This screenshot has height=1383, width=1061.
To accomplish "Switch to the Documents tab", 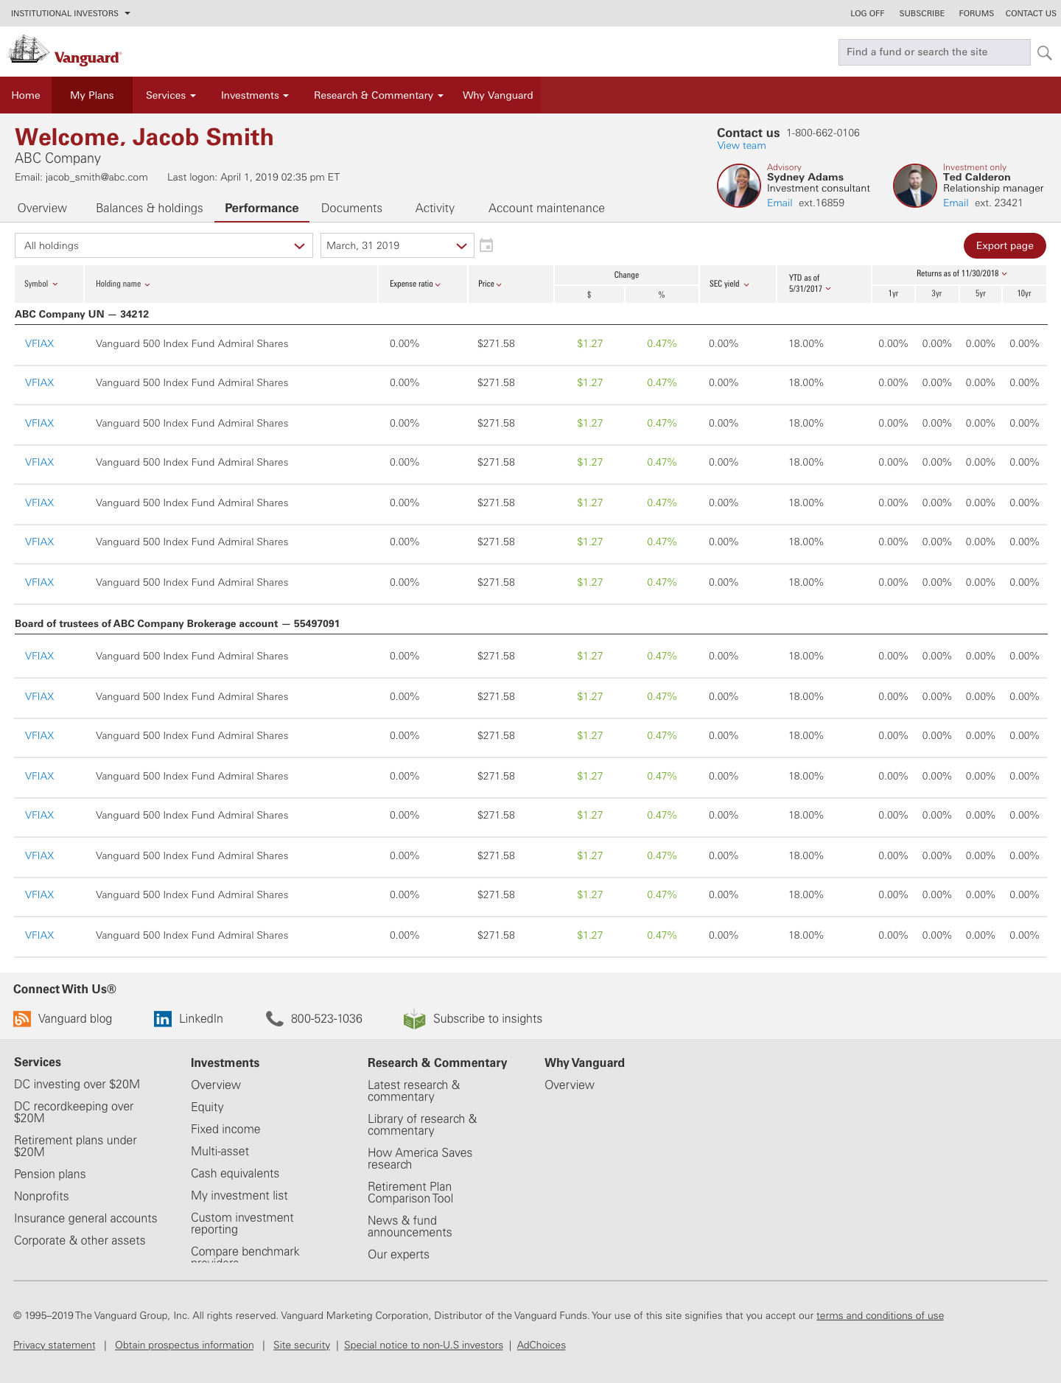I will (x=351, y=208).
